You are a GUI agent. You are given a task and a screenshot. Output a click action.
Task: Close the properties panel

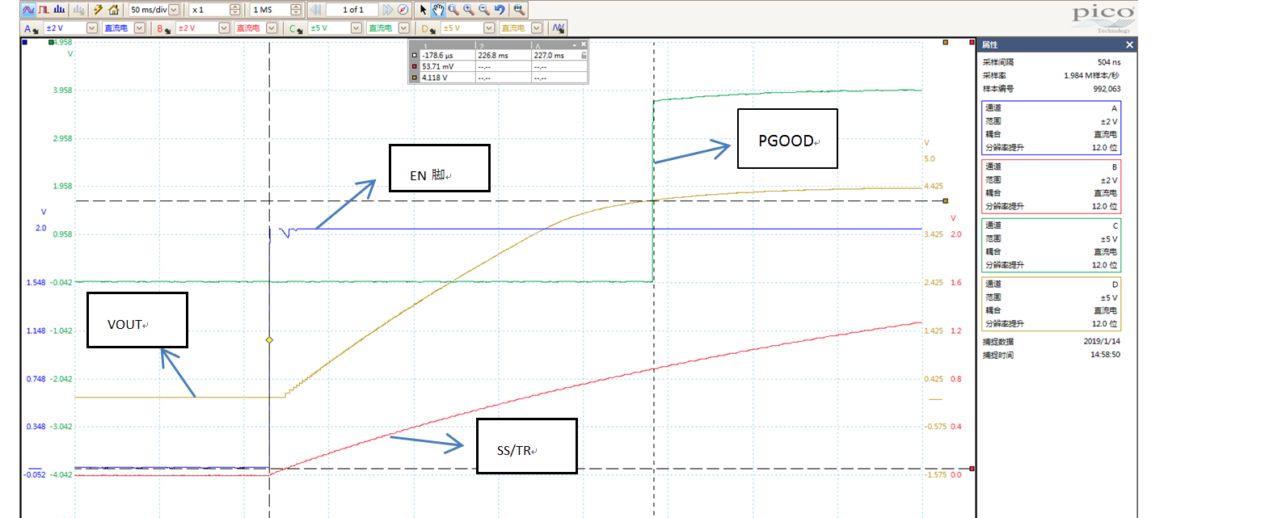point(1130,44)
